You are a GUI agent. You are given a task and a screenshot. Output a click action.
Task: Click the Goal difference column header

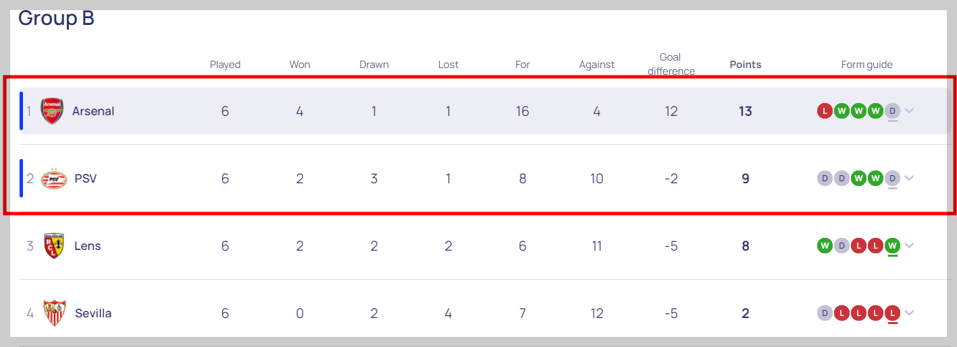(671, 64)
